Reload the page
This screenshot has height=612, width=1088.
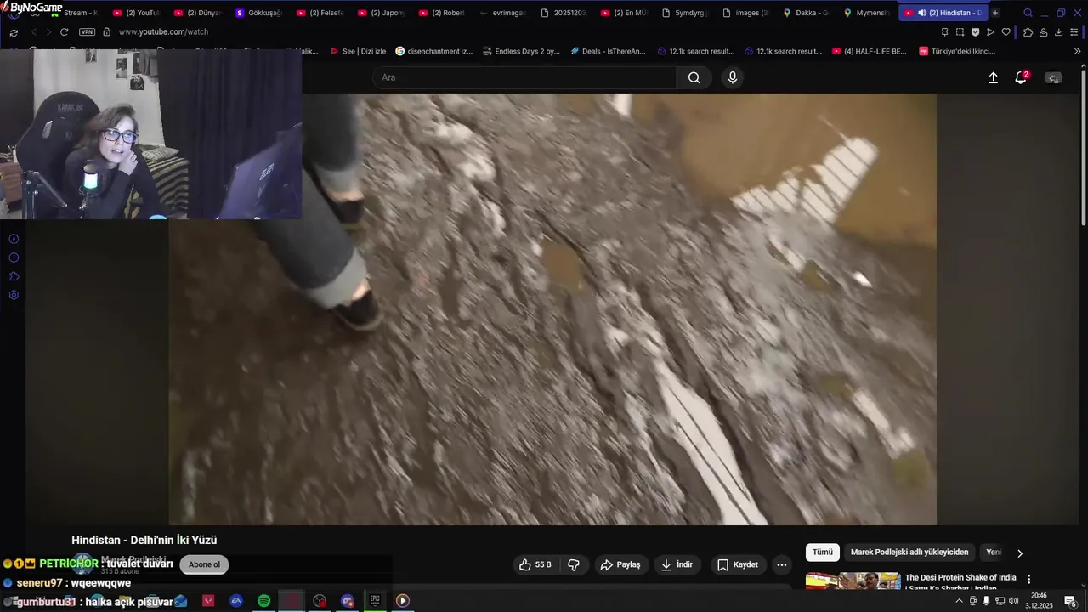click(64, 31)
